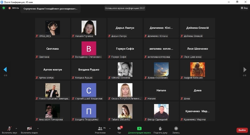This screenshot has width=250, height=135.
Task: Select Кравченко Марина participant tile
Action: 197,112
